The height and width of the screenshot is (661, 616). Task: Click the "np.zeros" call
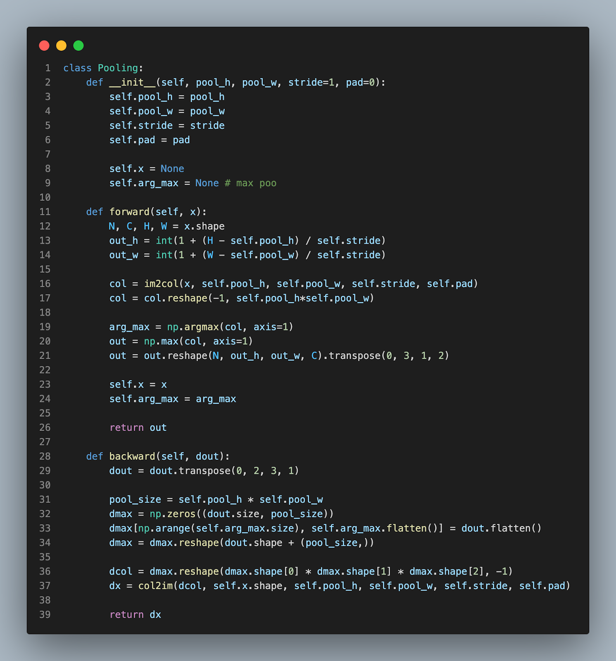(x=173, y=514)
